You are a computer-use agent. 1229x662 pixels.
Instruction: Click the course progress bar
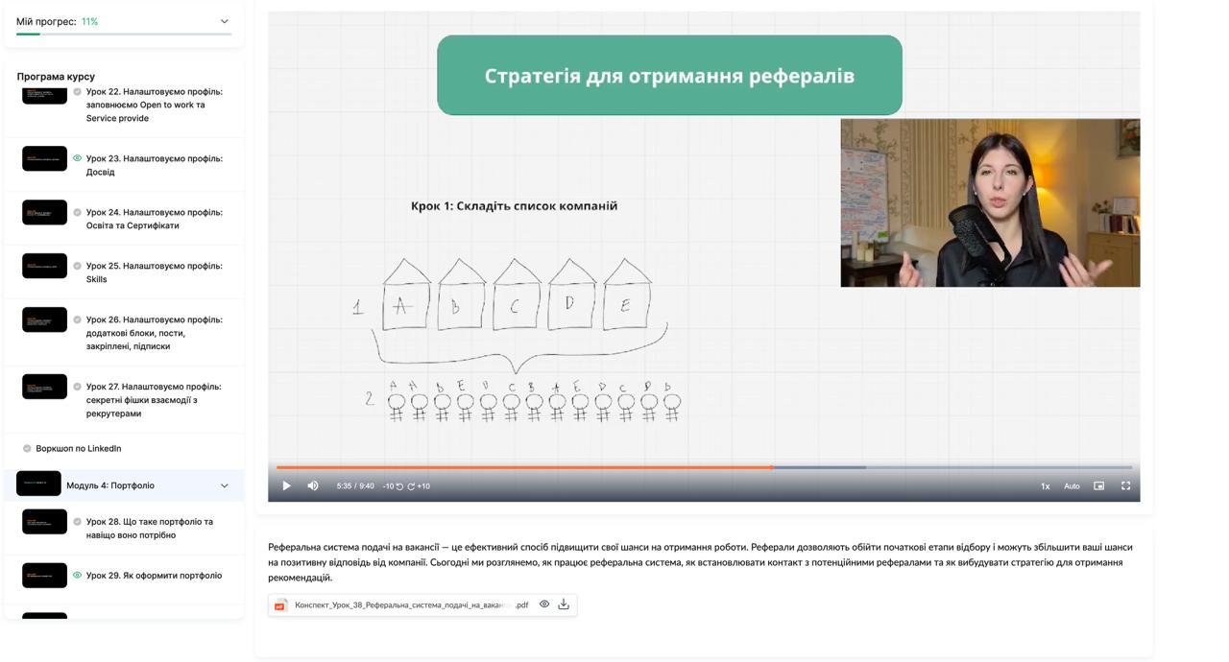[124, 35]
